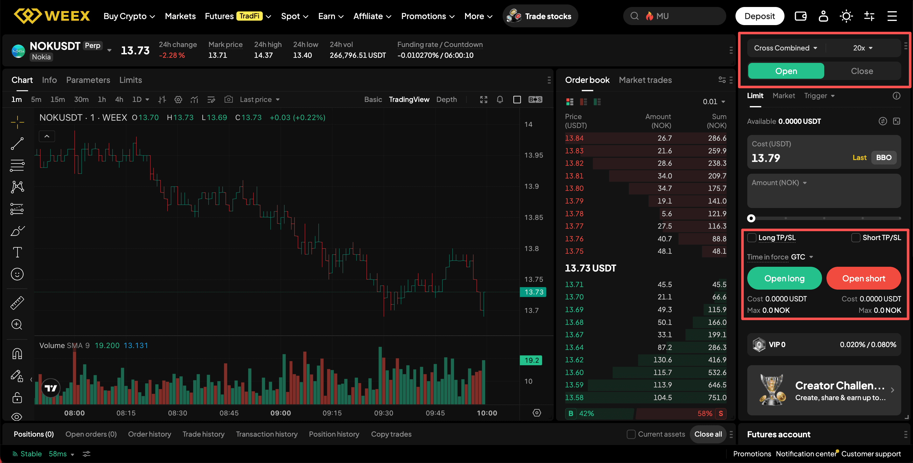Enable the Long TP/SL checkbox
Image resolution: width=913 pixels, height=463 pixels.
[751, 238]
